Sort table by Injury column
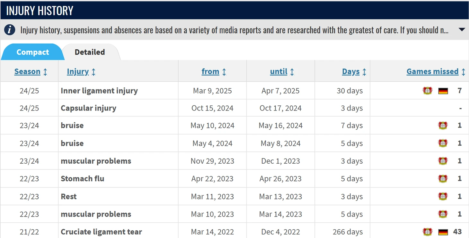This screenshot has height=238, width=469. (x=78, y=71)
